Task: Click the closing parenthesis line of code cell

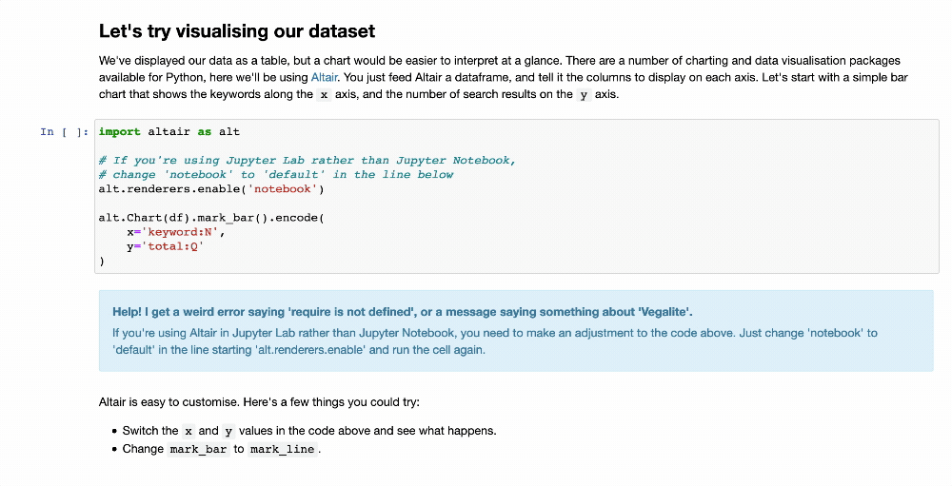Action: 102,262
